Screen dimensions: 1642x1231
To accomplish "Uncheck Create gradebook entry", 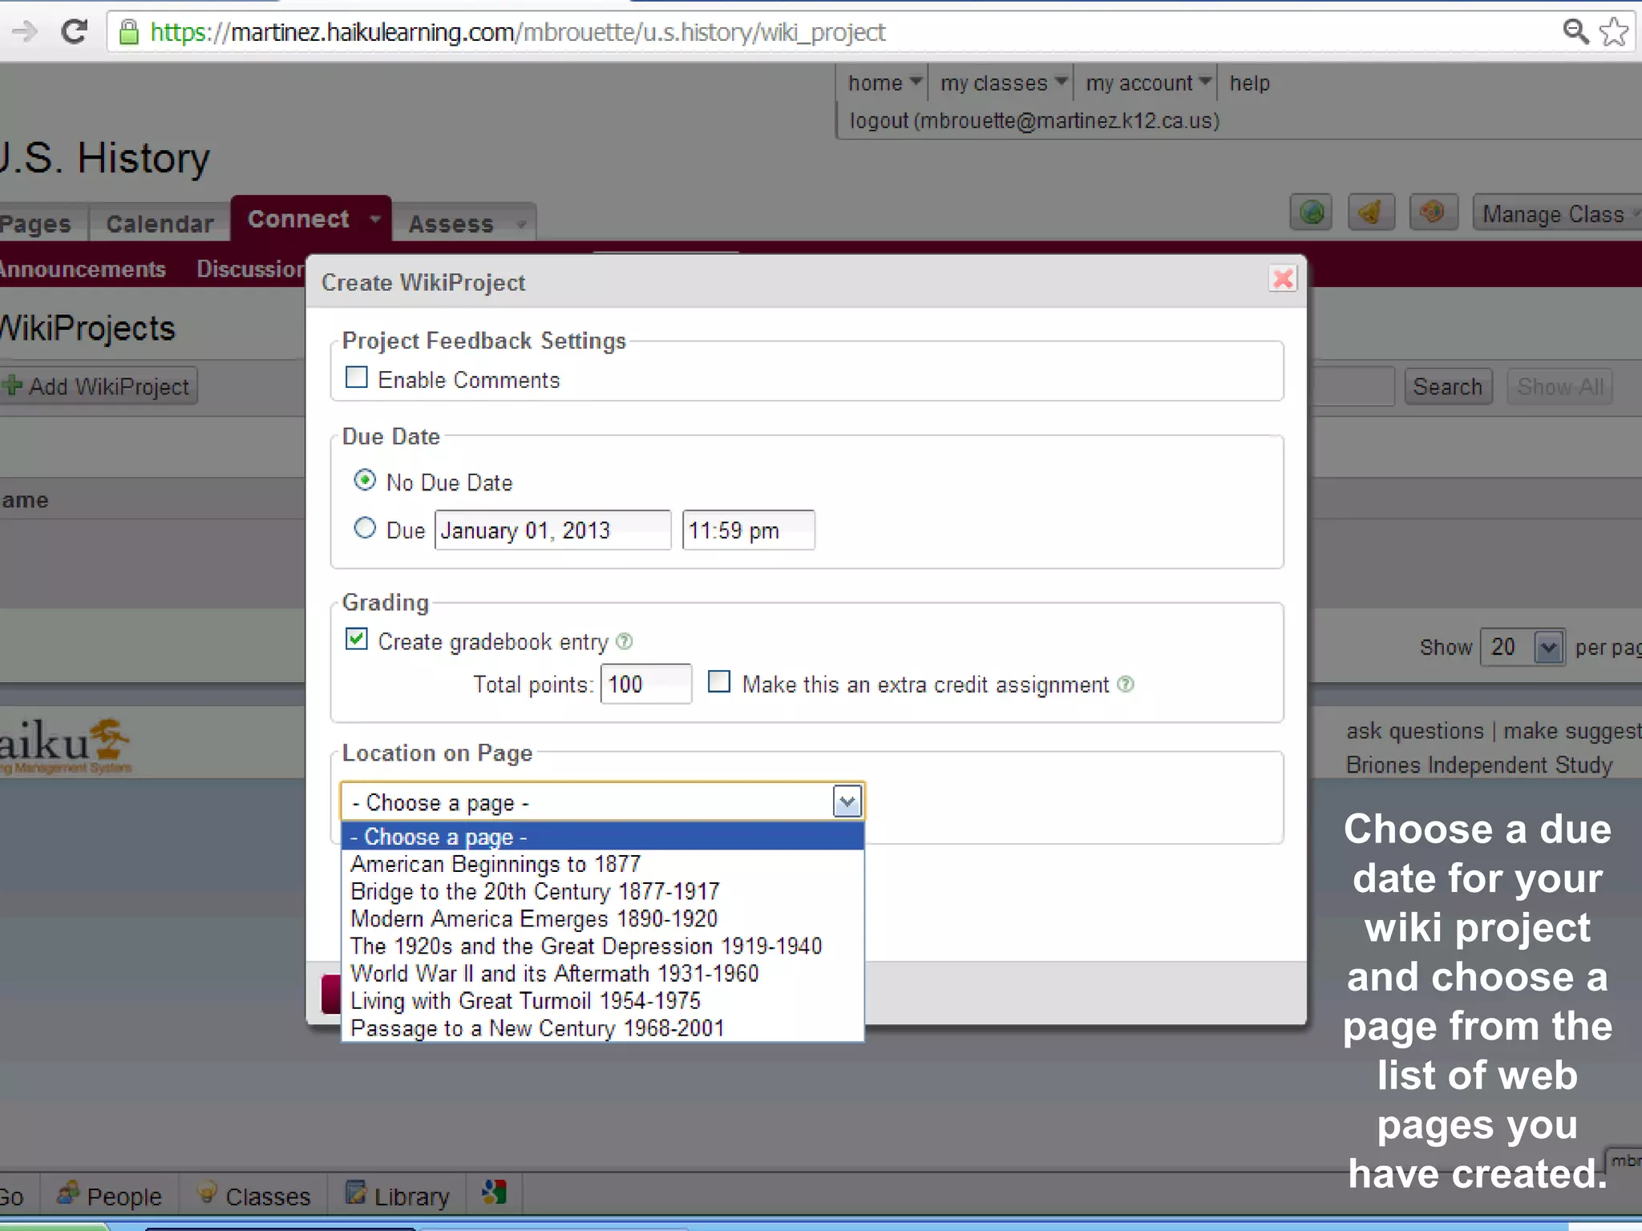I will pyautogui.click(x=356, y=639).
